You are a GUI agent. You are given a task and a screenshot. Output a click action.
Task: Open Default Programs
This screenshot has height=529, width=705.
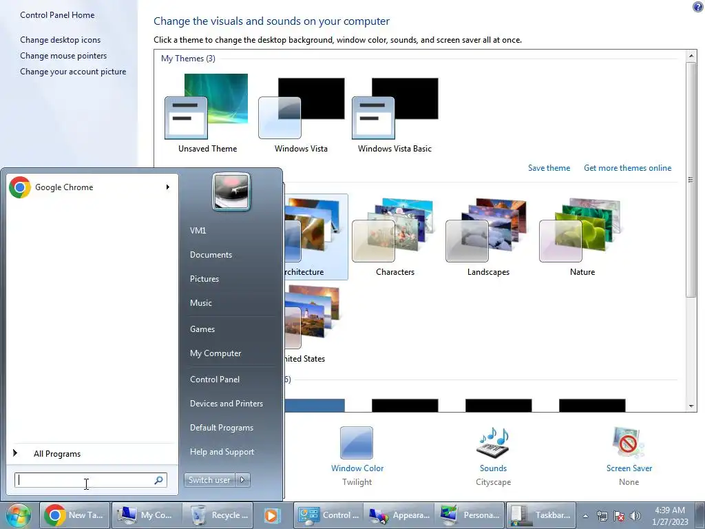point(221,428)
